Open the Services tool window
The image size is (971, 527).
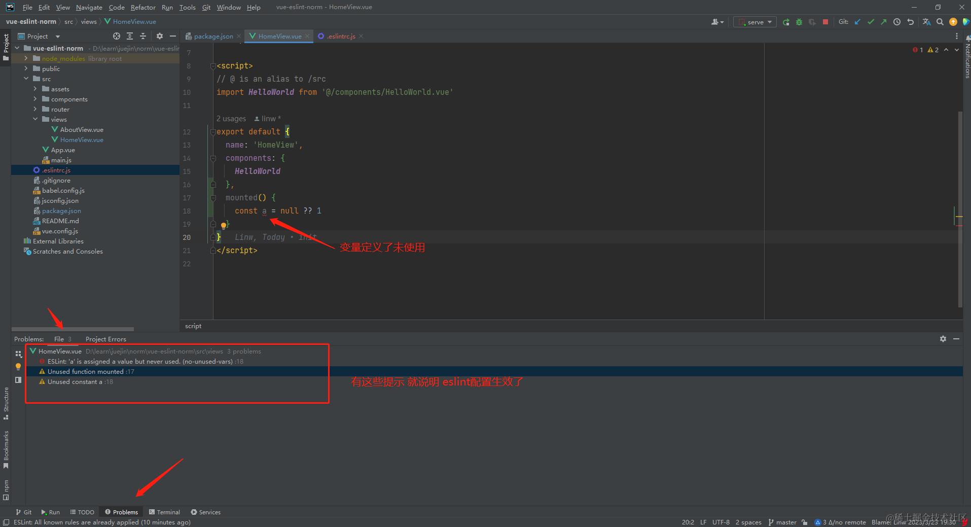(205, 512)
